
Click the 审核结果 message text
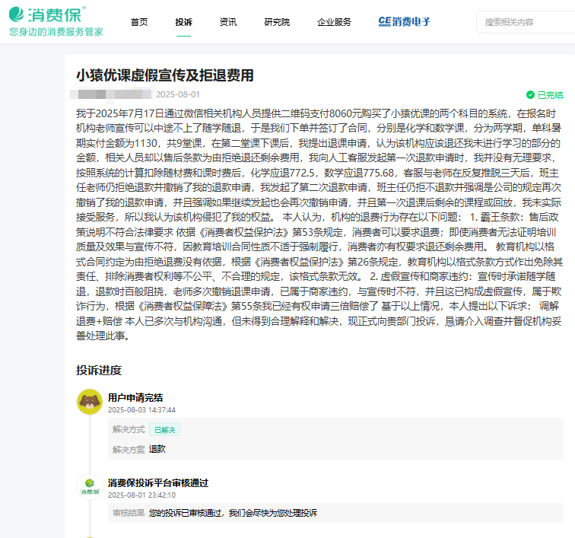pos(233,513)
